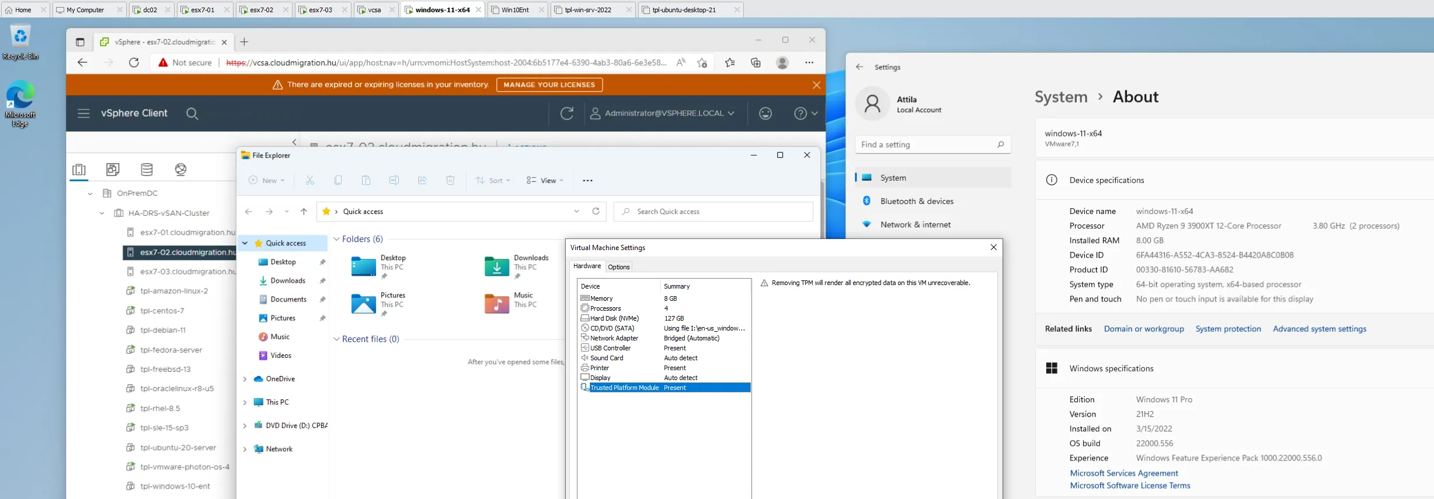Screen dimensions: 1434x499
Task: Click the MANAGE YOUR LICENSES button
Action: pos(549,85)
